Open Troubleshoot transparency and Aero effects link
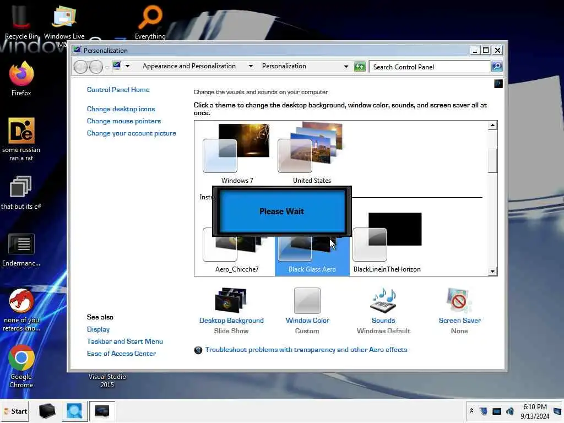564x423 pixels. [x=306, y=350]
